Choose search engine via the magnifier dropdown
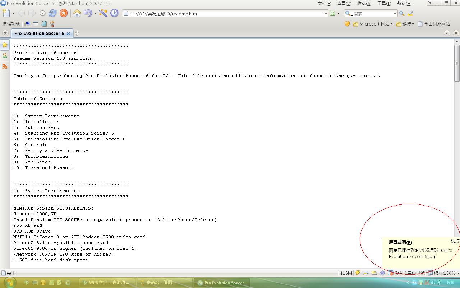Viewport: 460px width, 288px height. pyautogui.click(x=348, y=14)
